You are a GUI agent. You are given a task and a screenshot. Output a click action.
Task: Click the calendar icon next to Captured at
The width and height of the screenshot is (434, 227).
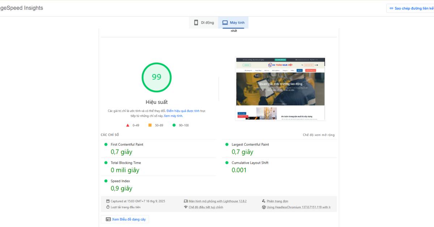coord(108,201)
